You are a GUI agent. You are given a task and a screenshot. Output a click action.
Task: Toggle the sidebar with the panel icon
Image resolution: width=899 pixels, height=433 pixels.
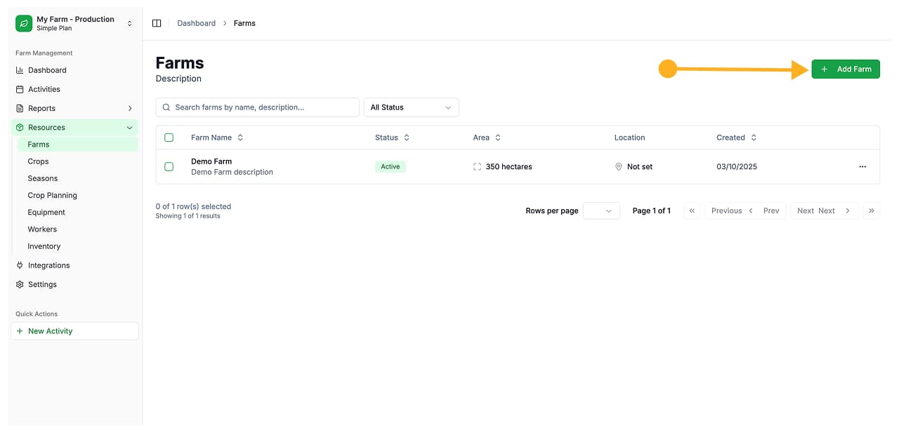tap(156, 22)
